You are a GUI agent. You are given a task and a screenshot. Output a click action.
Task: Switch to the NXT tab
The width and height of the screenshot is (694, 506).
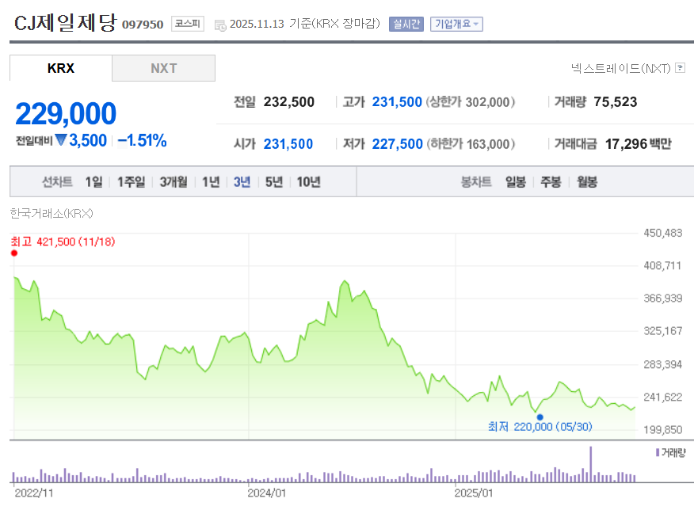coord(164,68)
